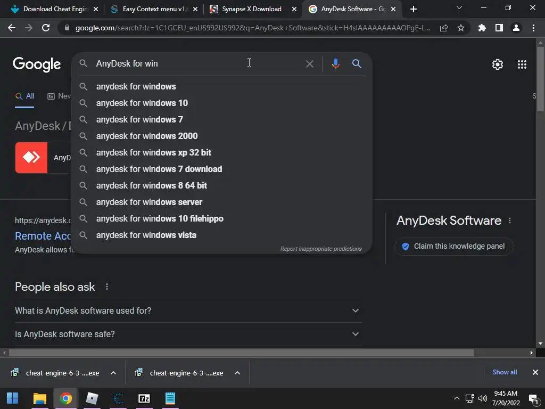
Task: Open the clock showing 9:45 AM
Action: [506, 398]
